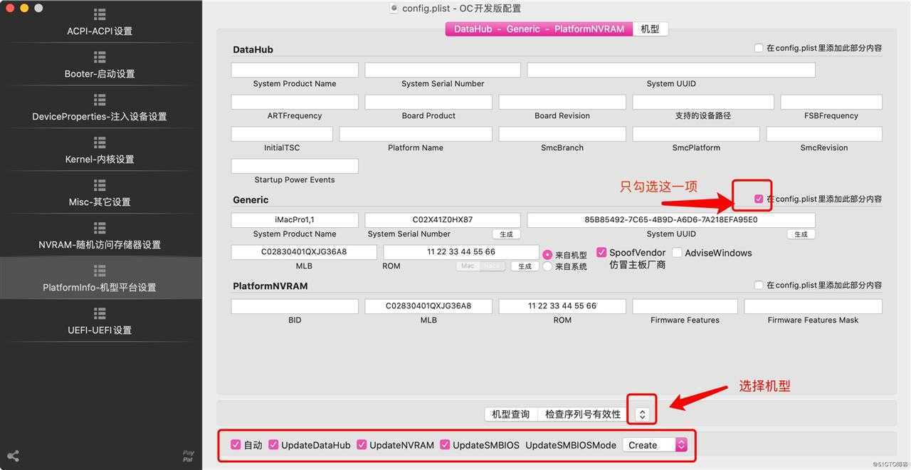
Task: Click the Firmware Features Mask field
Action: 813,306
